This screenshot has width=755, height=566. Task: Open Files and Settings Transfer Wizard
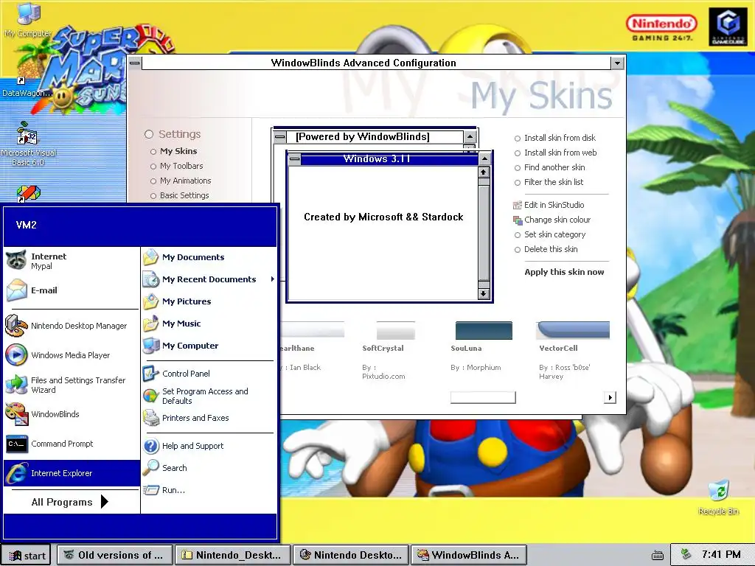tap(72, 385)
